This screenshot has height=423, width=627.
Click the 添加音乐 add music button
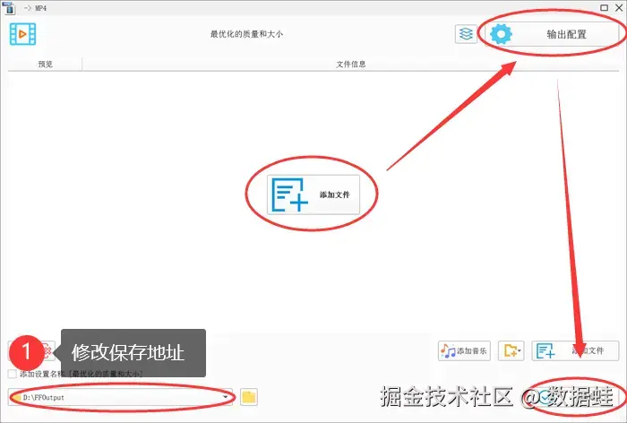[464, 351]
